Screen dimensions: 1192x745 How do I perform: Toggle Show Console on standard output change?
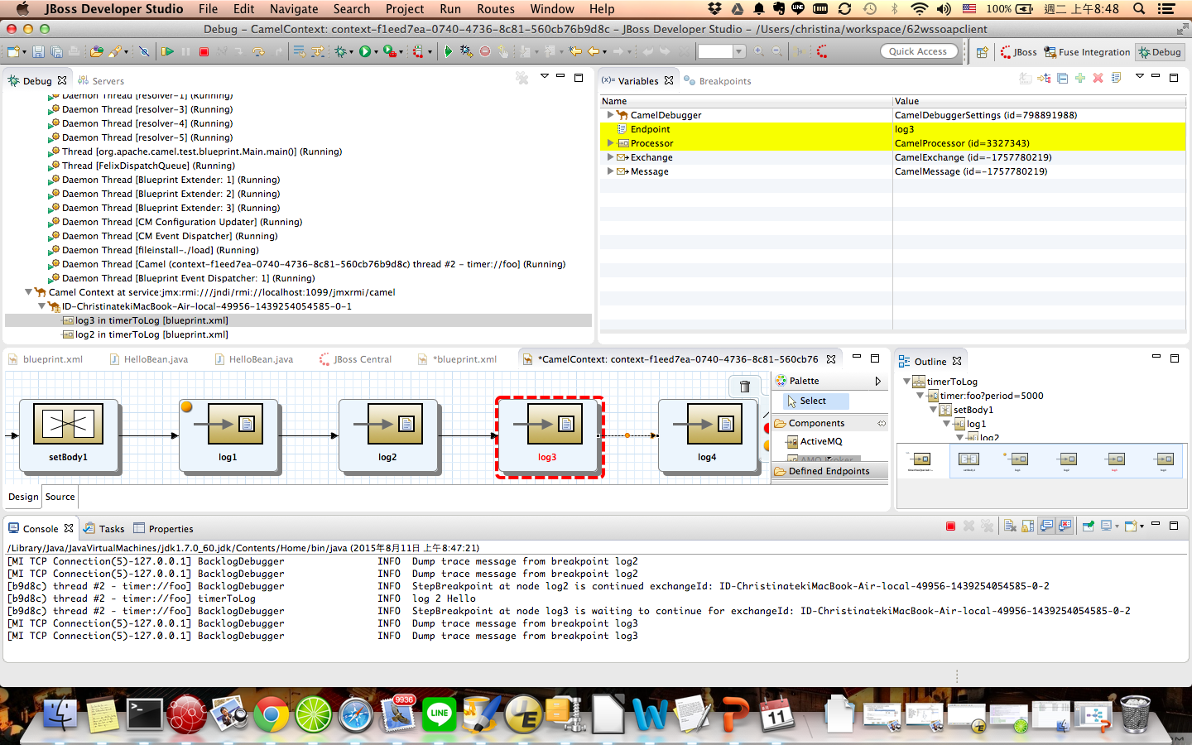pos(1047,526)
